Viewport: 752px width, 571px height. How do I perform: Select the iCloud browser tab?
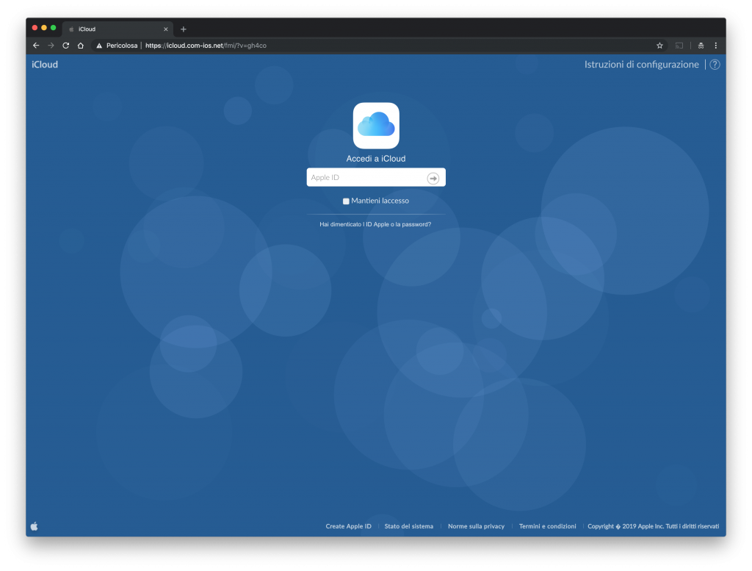click(117, 29)
